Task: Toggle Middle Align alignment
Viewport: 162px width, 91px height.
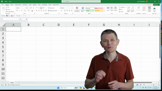Action: [x=39, y=8]
